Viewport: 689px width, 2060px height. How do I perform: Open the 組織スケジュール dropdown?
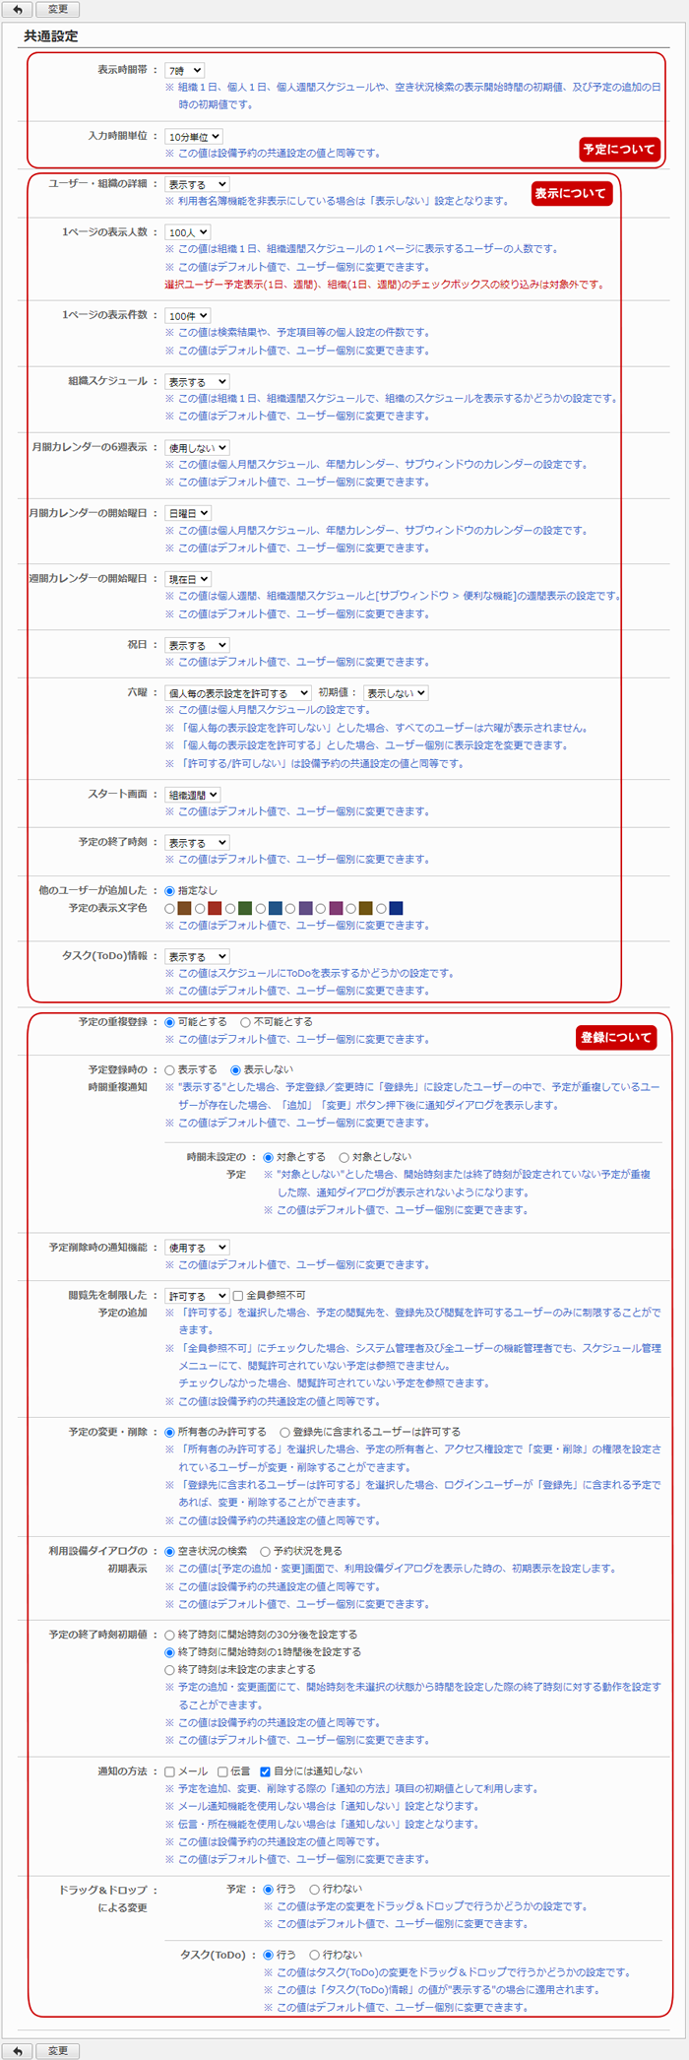[197, 382]
